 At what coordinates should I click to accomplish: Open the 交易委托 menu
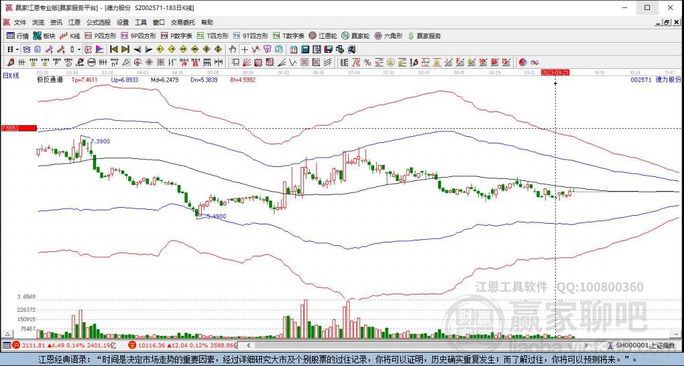point(183,22)
